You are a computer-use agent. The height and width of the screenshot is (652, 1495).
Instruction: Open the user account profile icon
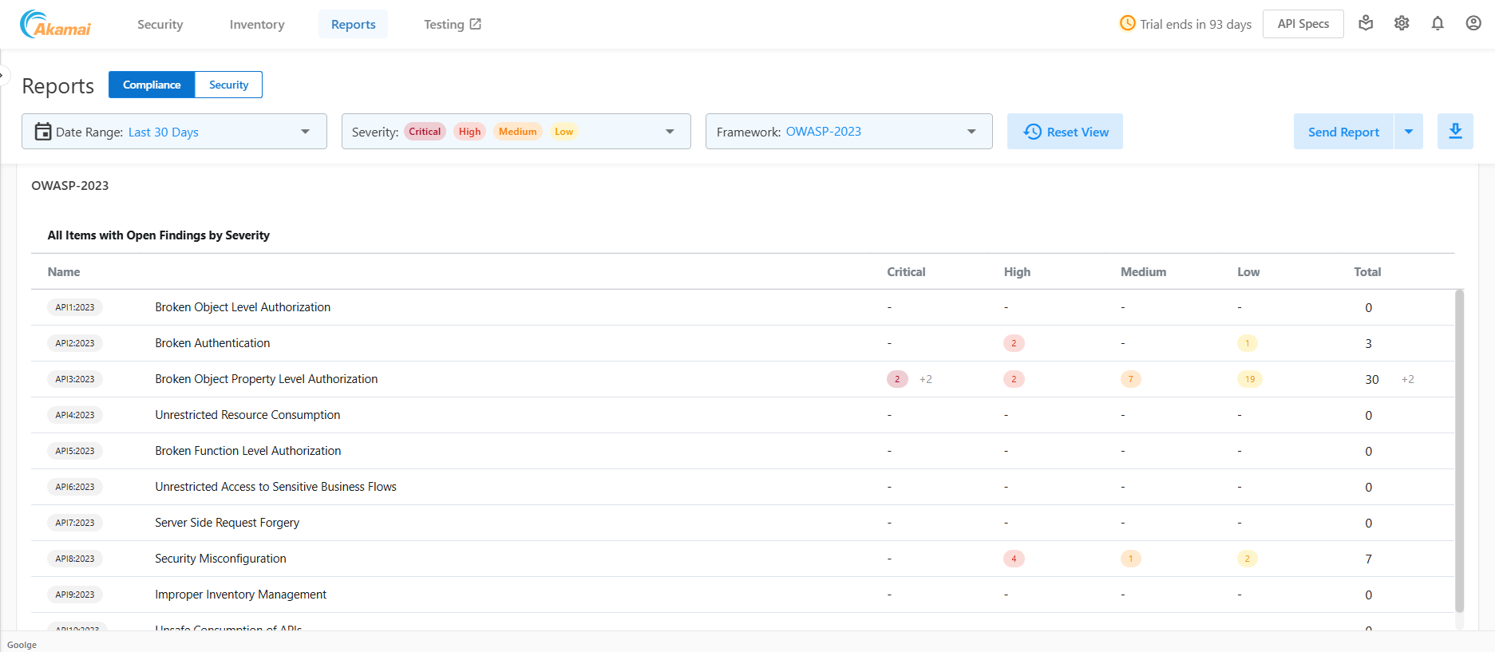pos(1473,24)
